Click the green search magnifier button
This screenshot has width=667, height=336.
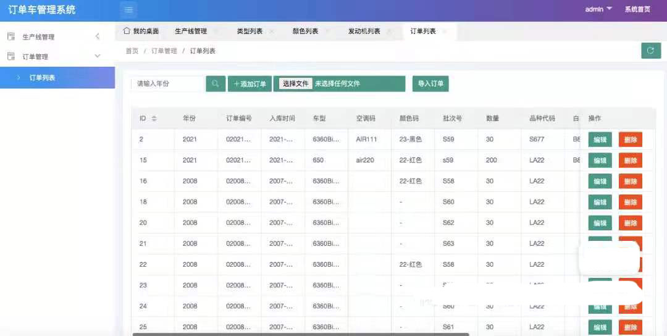[215, 84]
